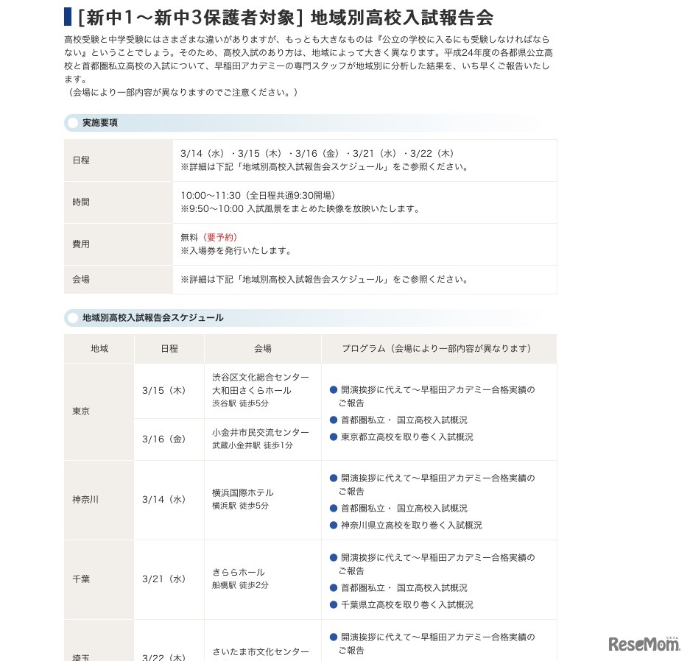Click the プログラム column header
Viewport: 690px width, 661px height.
click(x=439, y=348)
